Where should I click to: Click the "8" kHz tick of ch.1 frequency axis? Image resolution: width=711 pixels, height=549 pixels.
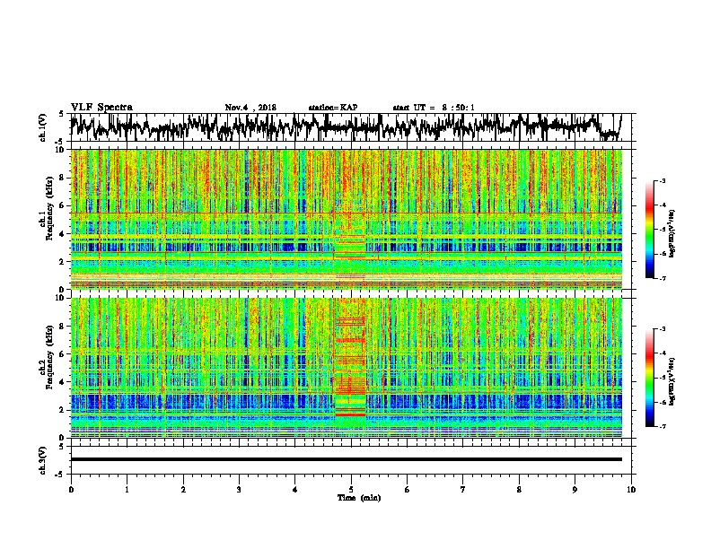point(62,178)
